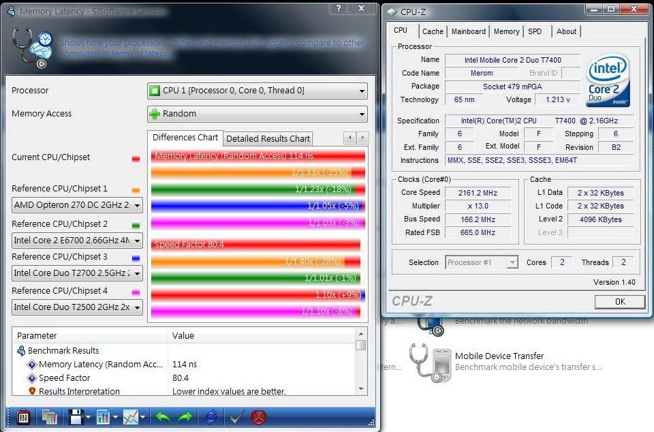Viewport: 654px width, 432px height.
Task: Click the green back arrow icon
Action: point(163,416)
